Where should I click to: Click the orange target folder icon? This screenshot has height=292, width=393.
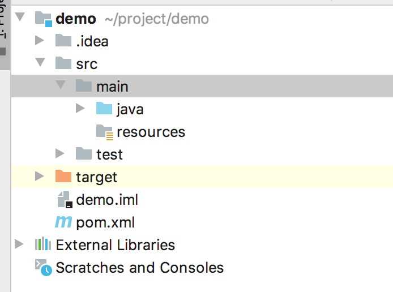click(63, 176)
